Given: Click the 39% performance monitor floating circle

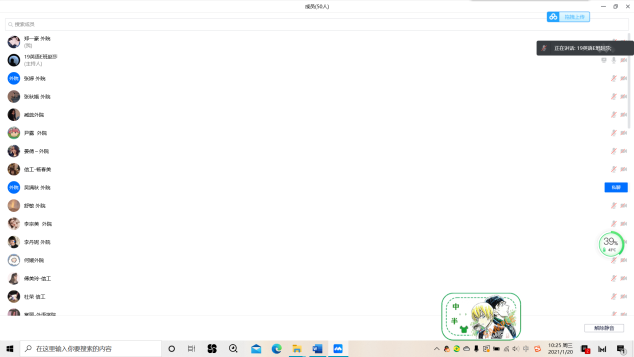Looking at the screenshot, I should click(x=610, y=244).
